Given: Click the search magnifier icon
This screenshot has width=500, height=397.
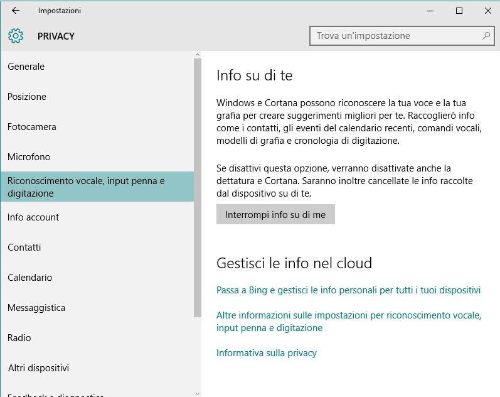Looking at the screenshot, I should click(486, 36).
